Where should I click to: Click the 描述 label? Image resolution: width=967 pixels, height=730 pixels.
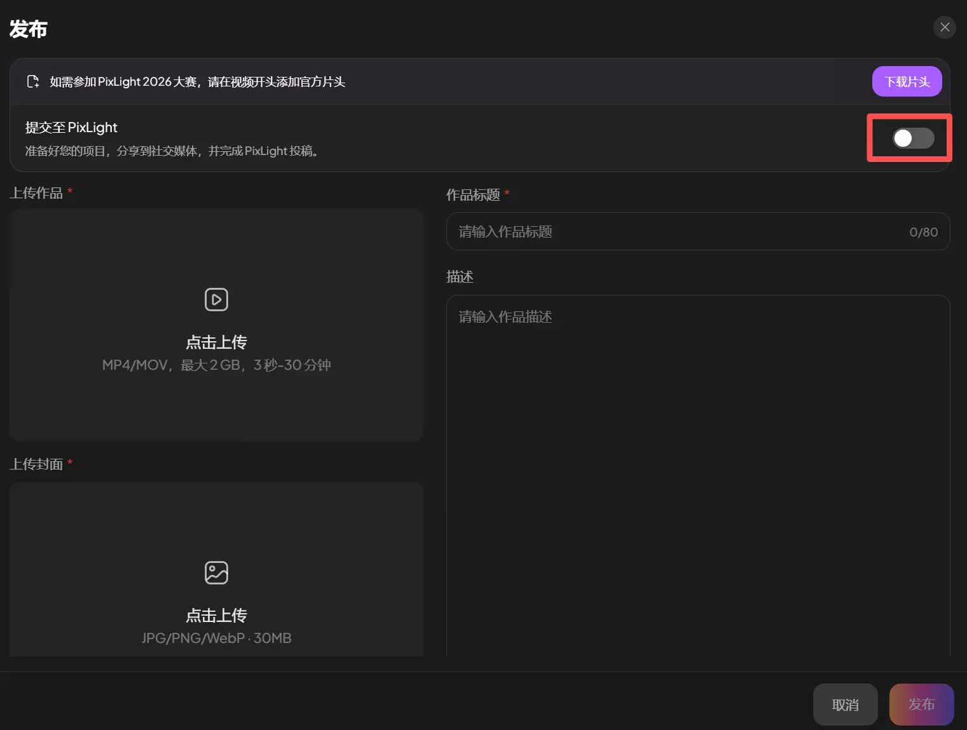click(460, 277)
